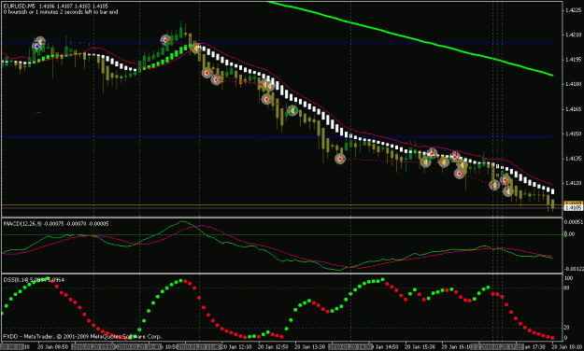Click the 'seconds left to bar end' countdown text
This screenshot has height=351, width=584.
coord(90,12)
